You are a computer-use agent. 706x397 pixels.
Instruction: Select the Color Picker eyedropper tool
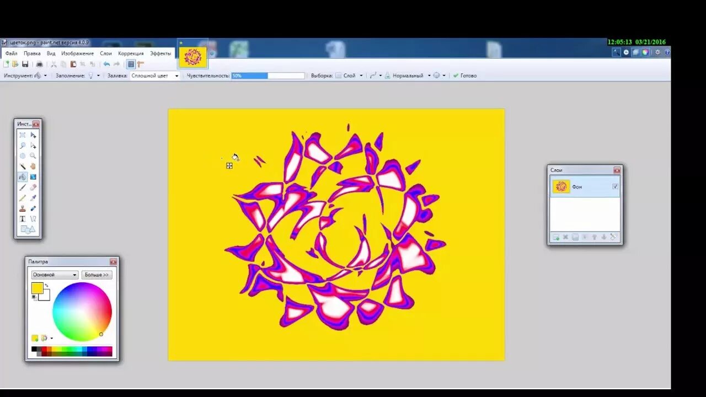[33, 198]
